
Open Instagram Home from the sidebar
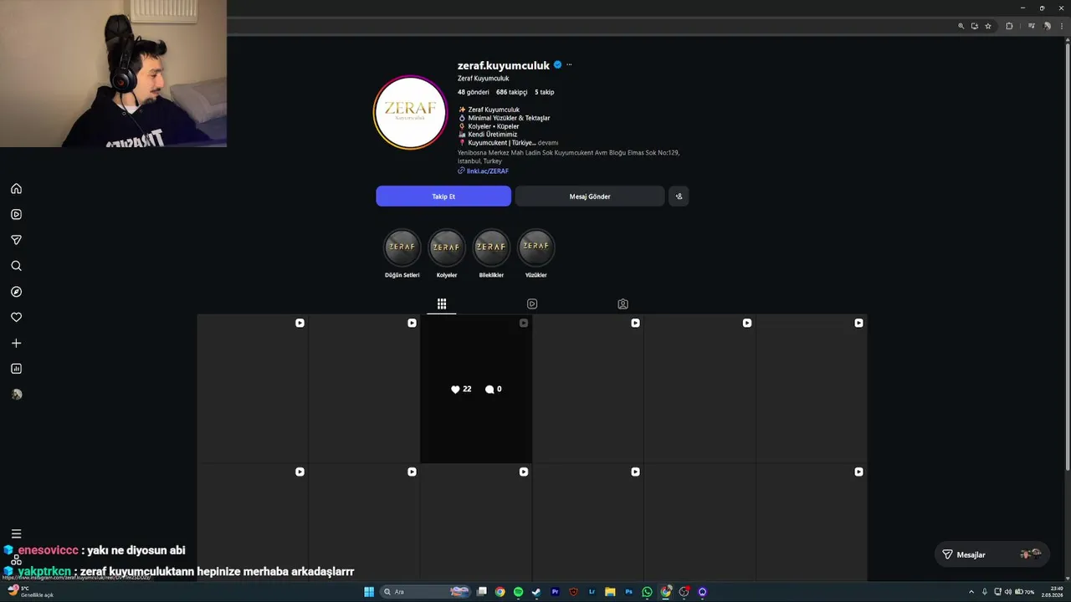coord(16,189)
